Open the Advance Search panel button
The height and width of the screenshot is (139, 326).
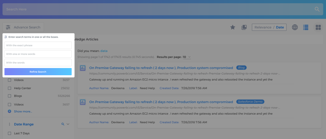click(x=23, y=27)
